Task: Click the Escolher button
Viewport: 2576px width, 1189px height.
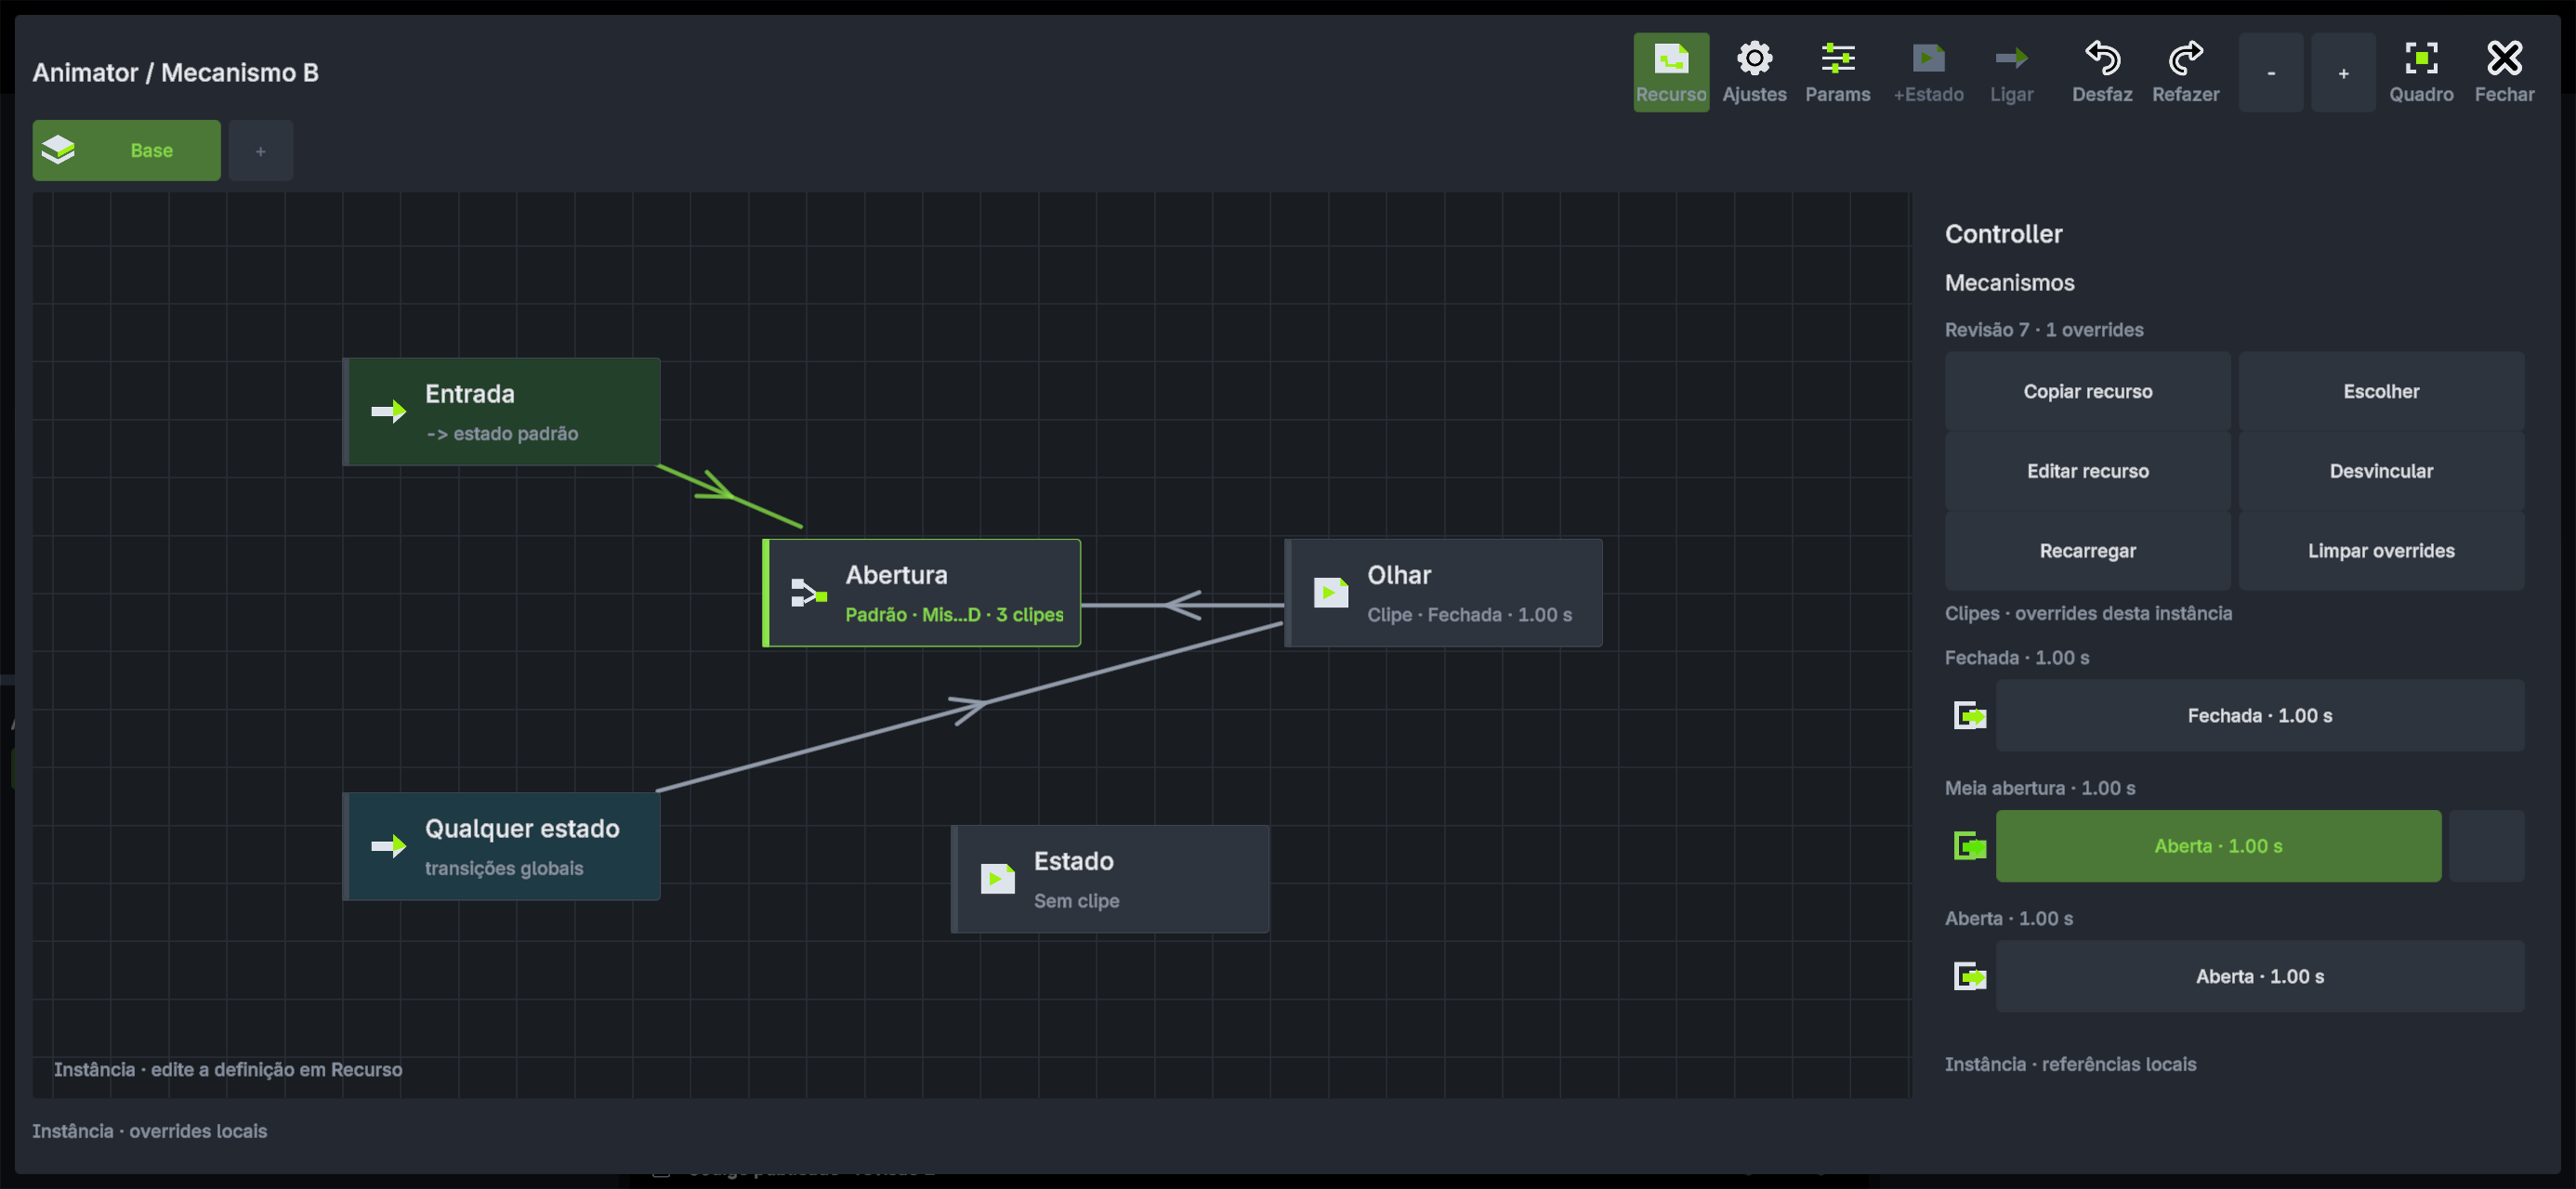Action: 2381,391
